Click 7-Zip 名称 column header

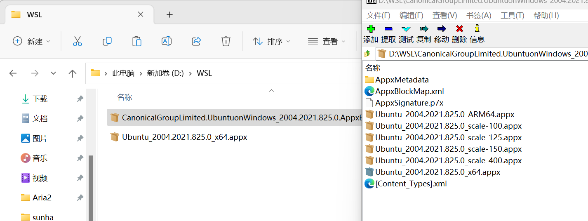[373, 68]
